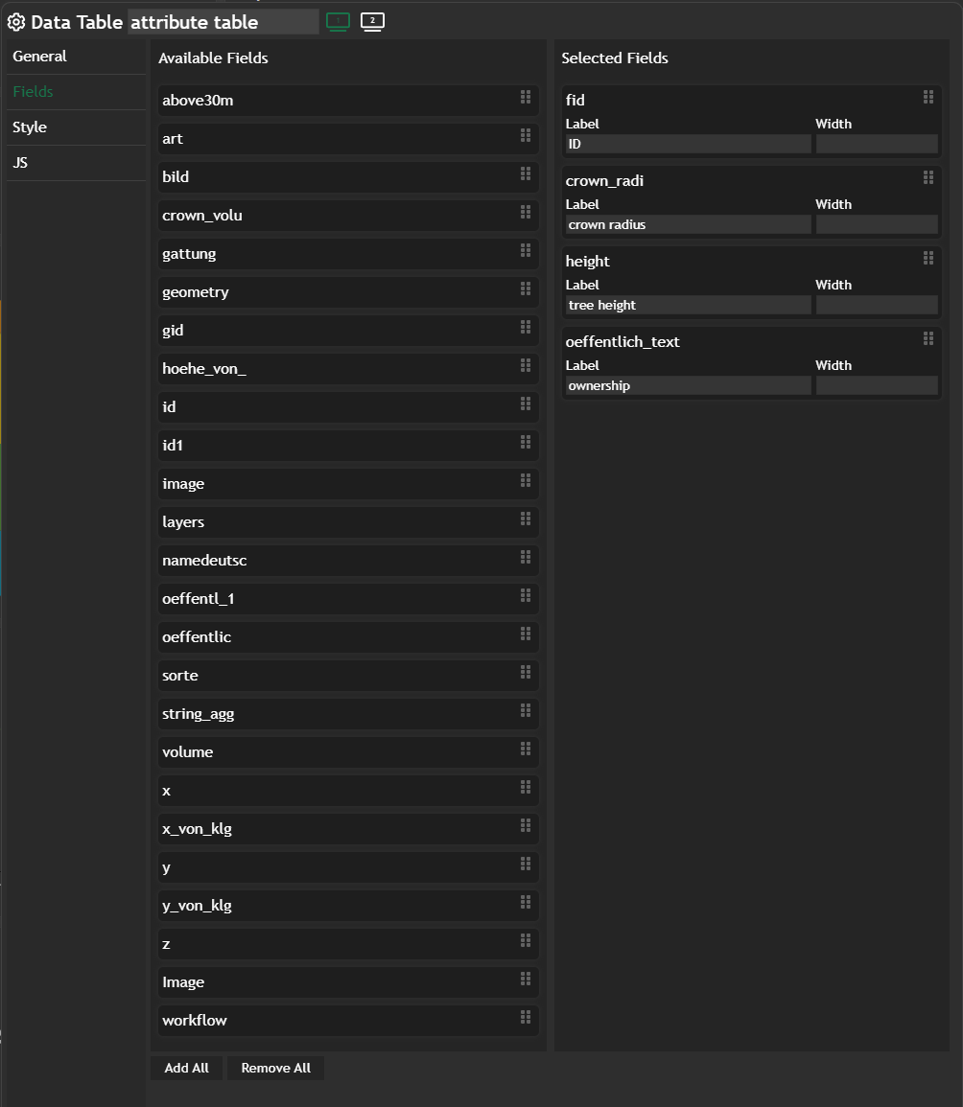Click the Label input showing crown radius
963x1107 pixels.
coord(687,224)
